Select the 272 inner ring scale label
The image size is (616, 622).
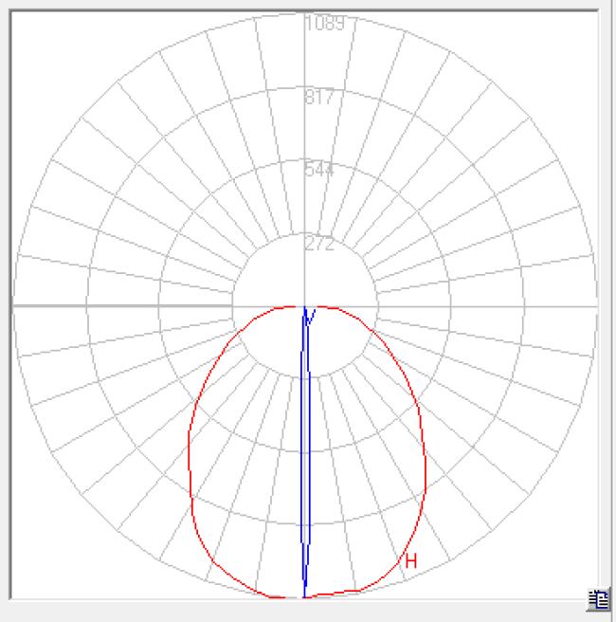coord(319,244)
